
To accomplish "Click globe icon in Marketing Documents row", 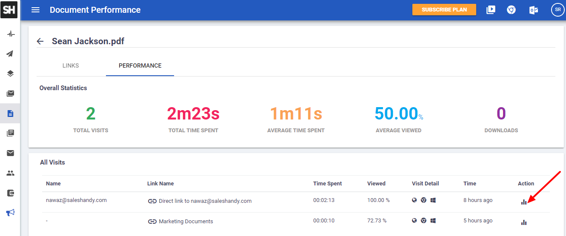I will [x=414, y=220].
